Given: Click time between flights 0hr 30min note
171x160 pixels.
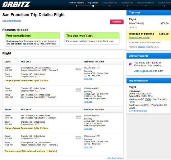Looking at the screenshot, I should click(x=26, y=81).
